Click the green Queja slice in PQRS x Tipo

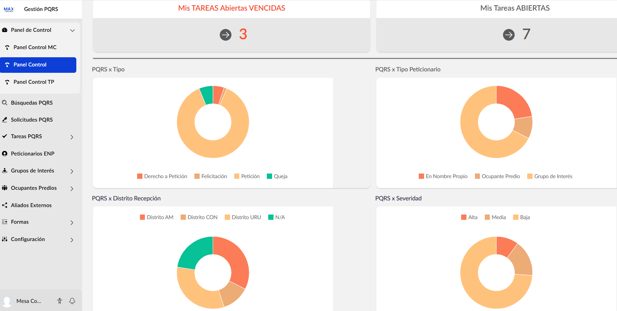coord(207,95)
